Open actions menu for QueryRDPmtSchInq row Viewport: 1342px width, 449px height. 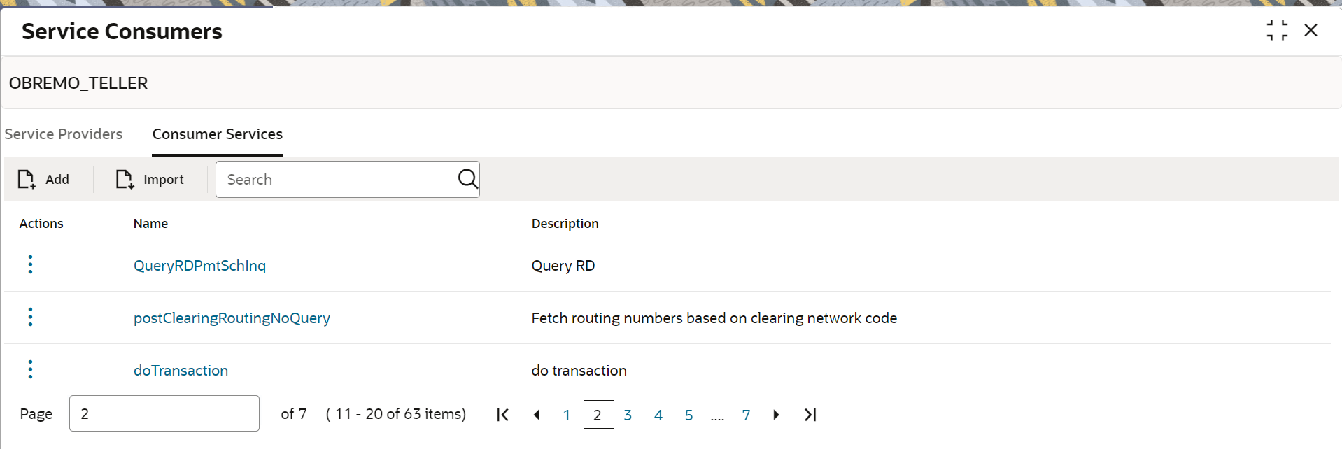(x=30, y=264)
